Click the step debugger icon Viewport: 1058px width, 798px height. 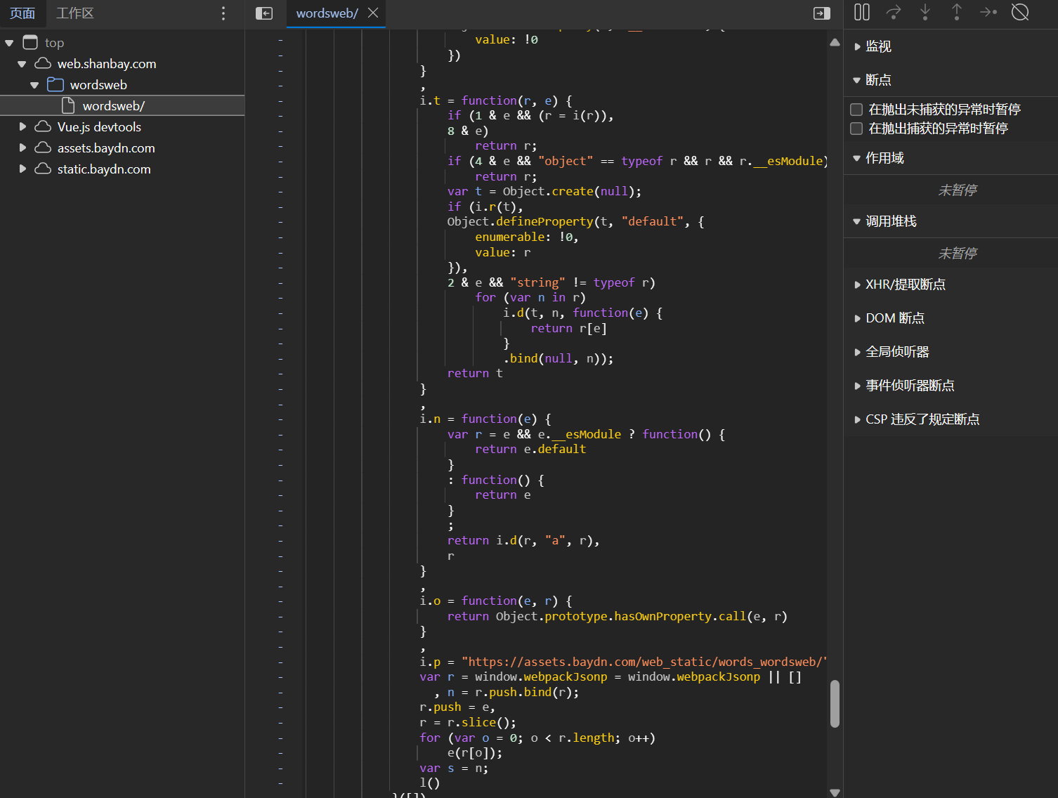(x=988, y=13)
